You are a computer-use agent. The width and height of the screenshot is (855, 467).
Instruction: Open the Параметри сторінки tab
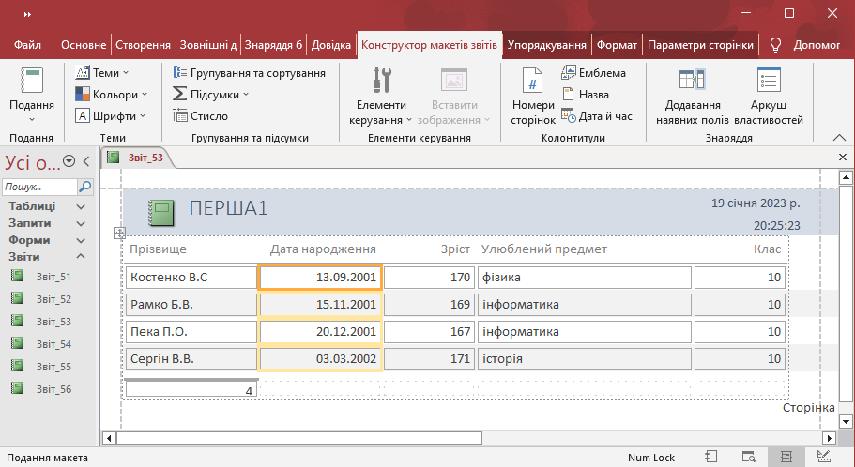click(700, 45)
